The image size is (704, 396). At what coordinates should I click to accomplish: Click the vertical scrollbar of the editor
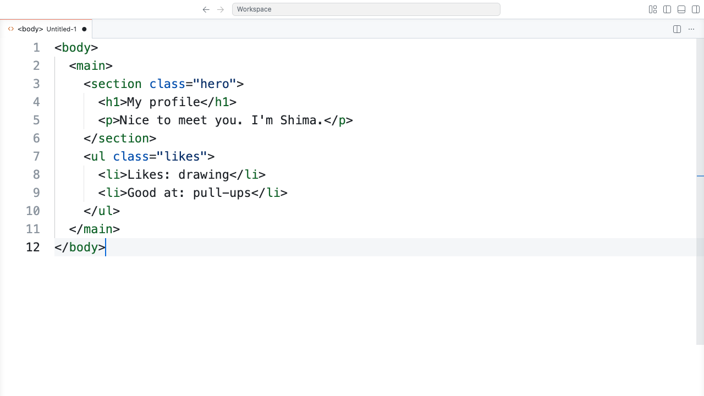click(x=700, y=191)
